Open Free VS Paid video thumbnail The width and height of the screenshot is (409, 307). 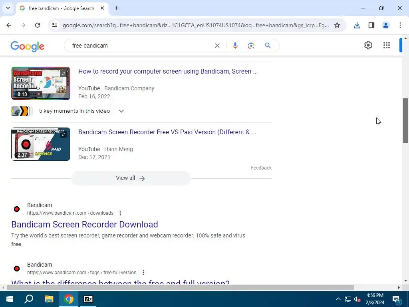[x=41, y=144]
